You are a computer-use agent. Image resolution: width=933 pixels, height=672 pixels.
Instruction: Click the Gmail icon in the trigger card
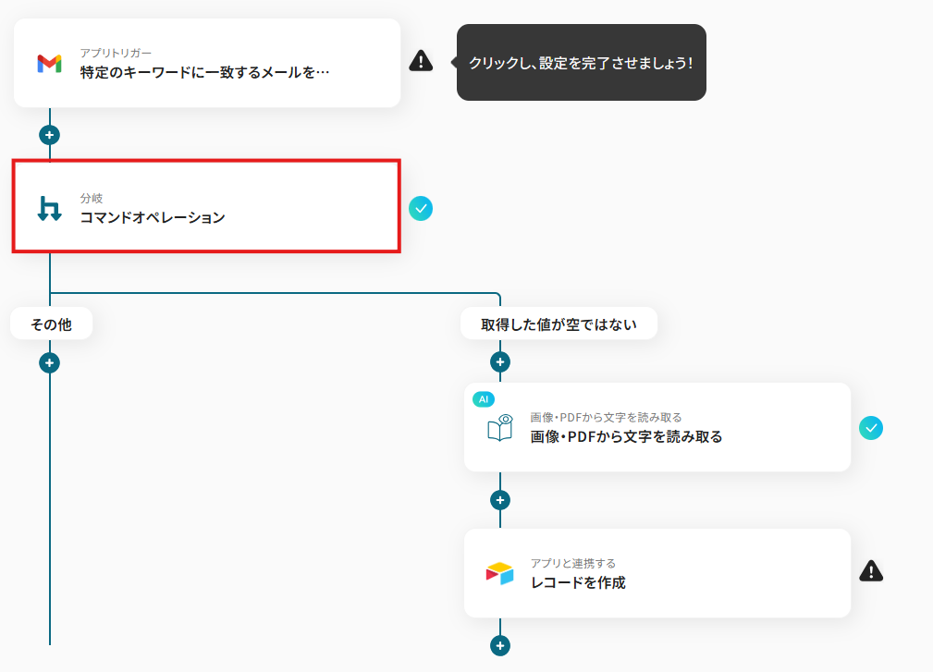49,64
